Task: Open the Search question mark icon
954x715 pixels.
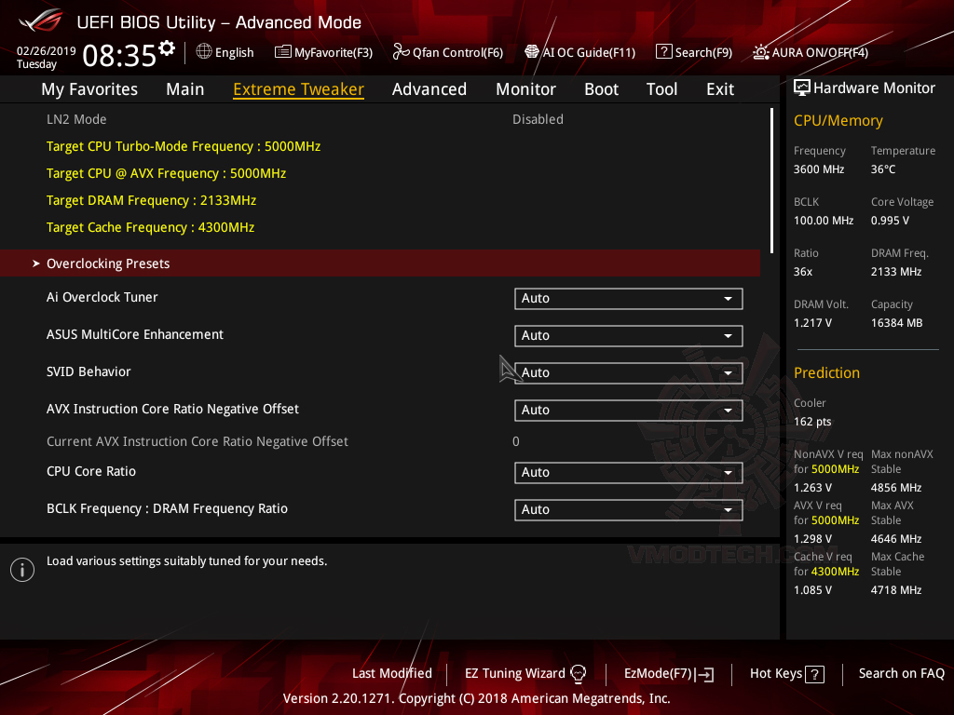Action: point(663,52)
